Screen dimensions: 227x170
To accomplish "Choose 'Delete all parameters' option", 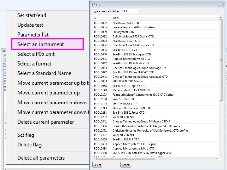I will tap(41, 158).
